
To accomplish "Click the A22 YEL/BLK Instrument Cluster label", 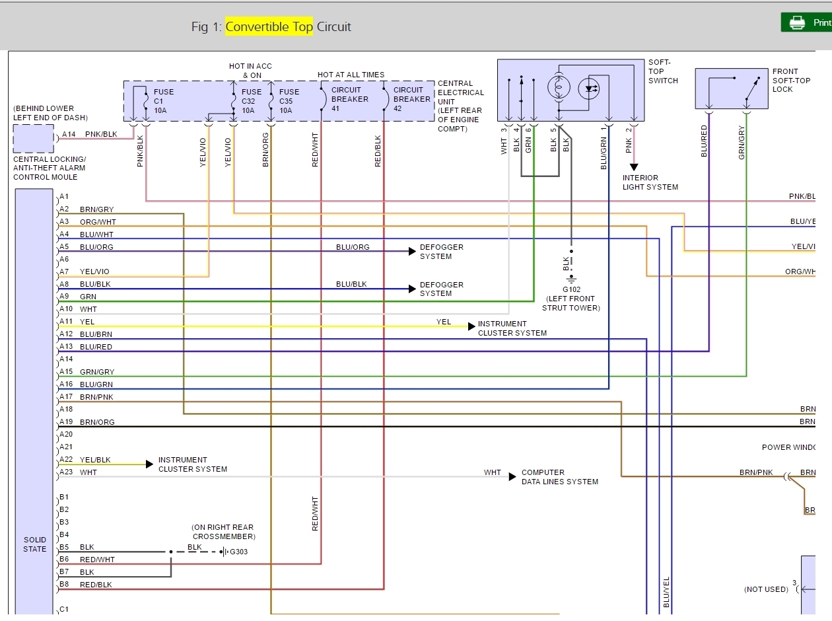I will click(193, 464).
